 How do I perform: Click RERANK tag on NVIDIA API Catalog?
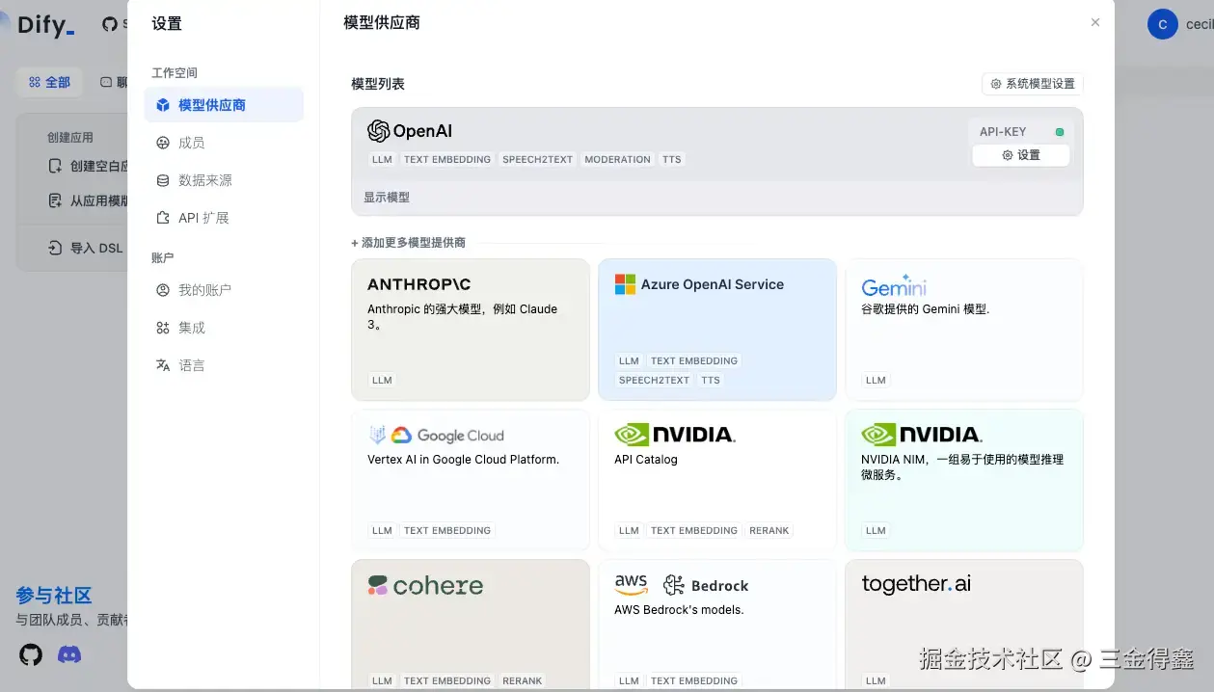tap(769, 530)
